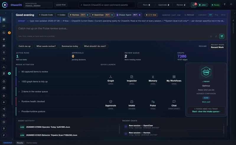Expand '90 captured items to review'
The width and height of the screenshot is (236, 145).
click(x=58, y=72)
